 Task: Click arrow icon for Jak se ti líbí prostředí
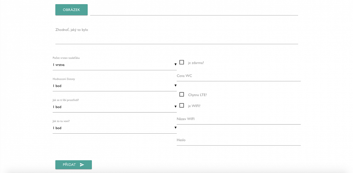[x=176, y=107]
